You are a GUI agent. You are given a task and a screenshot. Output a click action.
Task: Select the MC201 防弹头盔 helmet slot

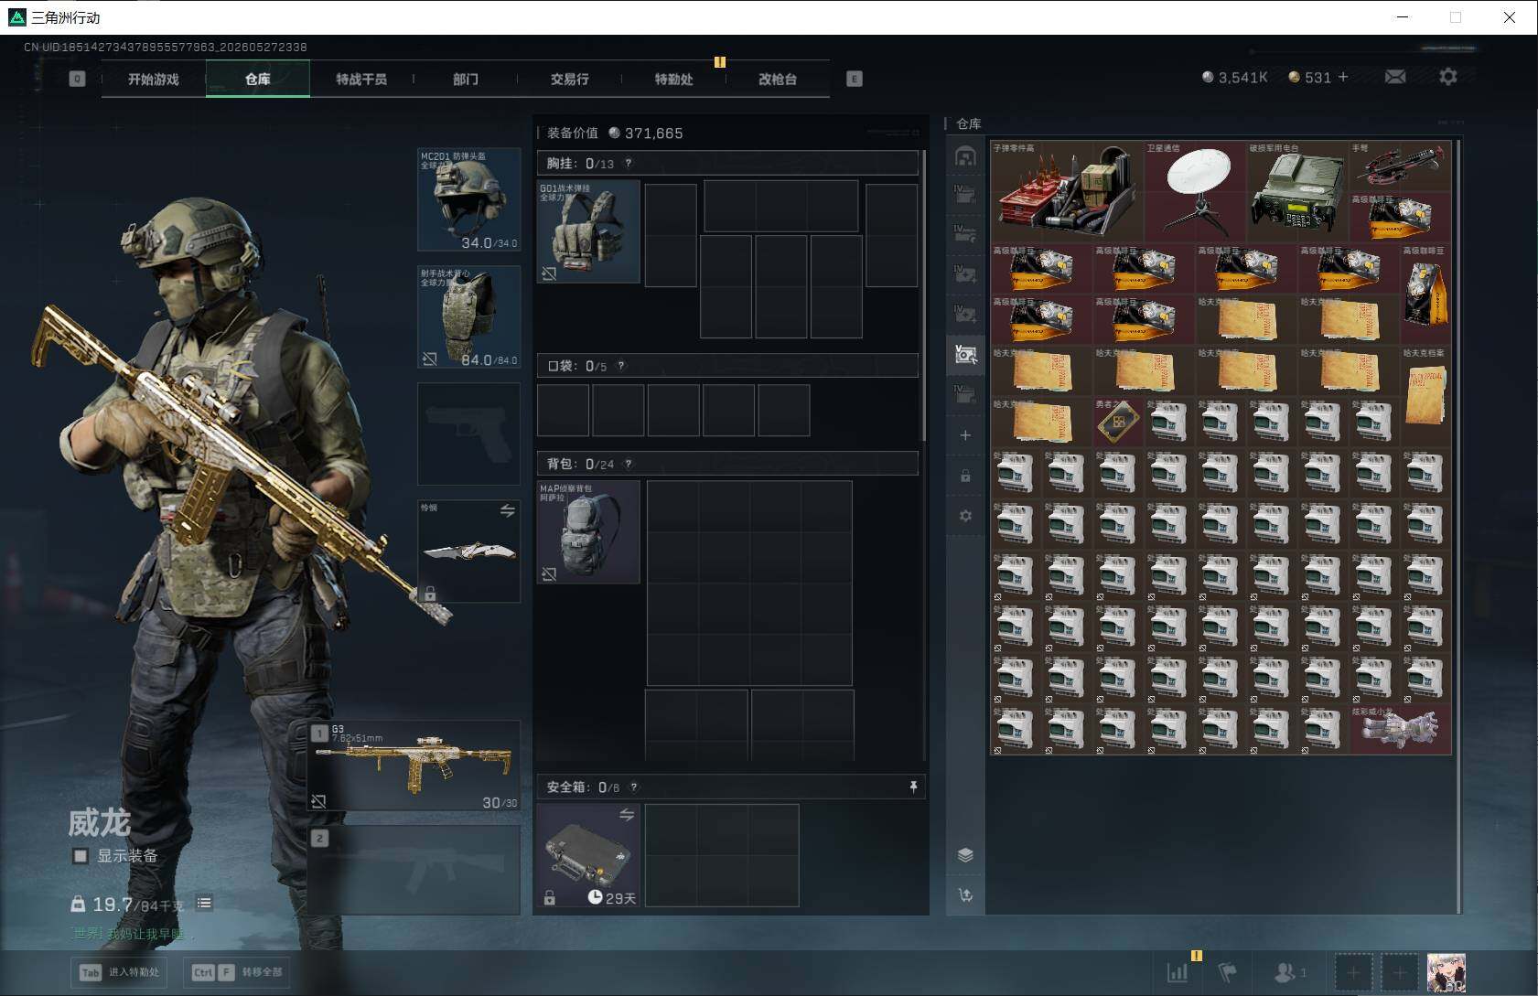468,199
